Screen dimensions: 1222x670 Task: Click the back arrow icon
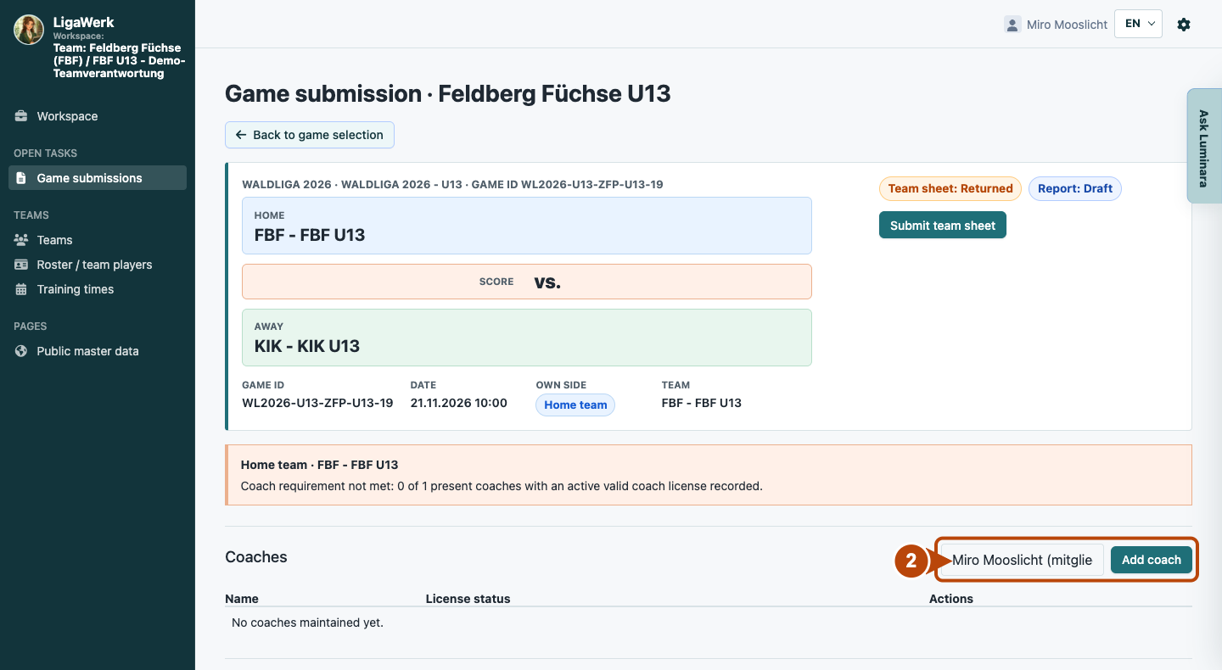coord(241,135)
